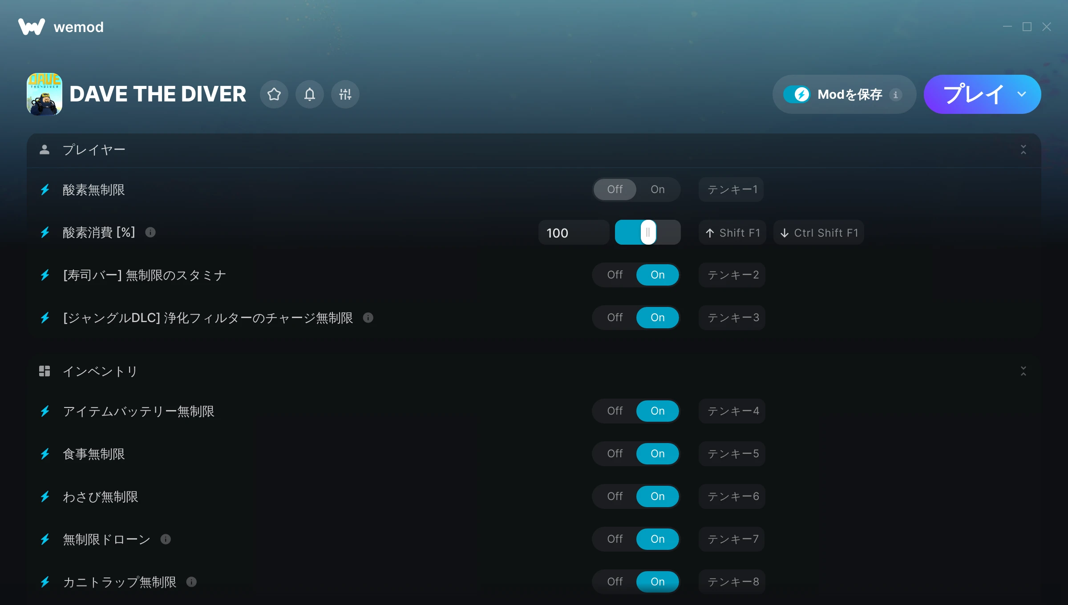Click the lightning icon beside 食事無制限

tap(45, 454)
